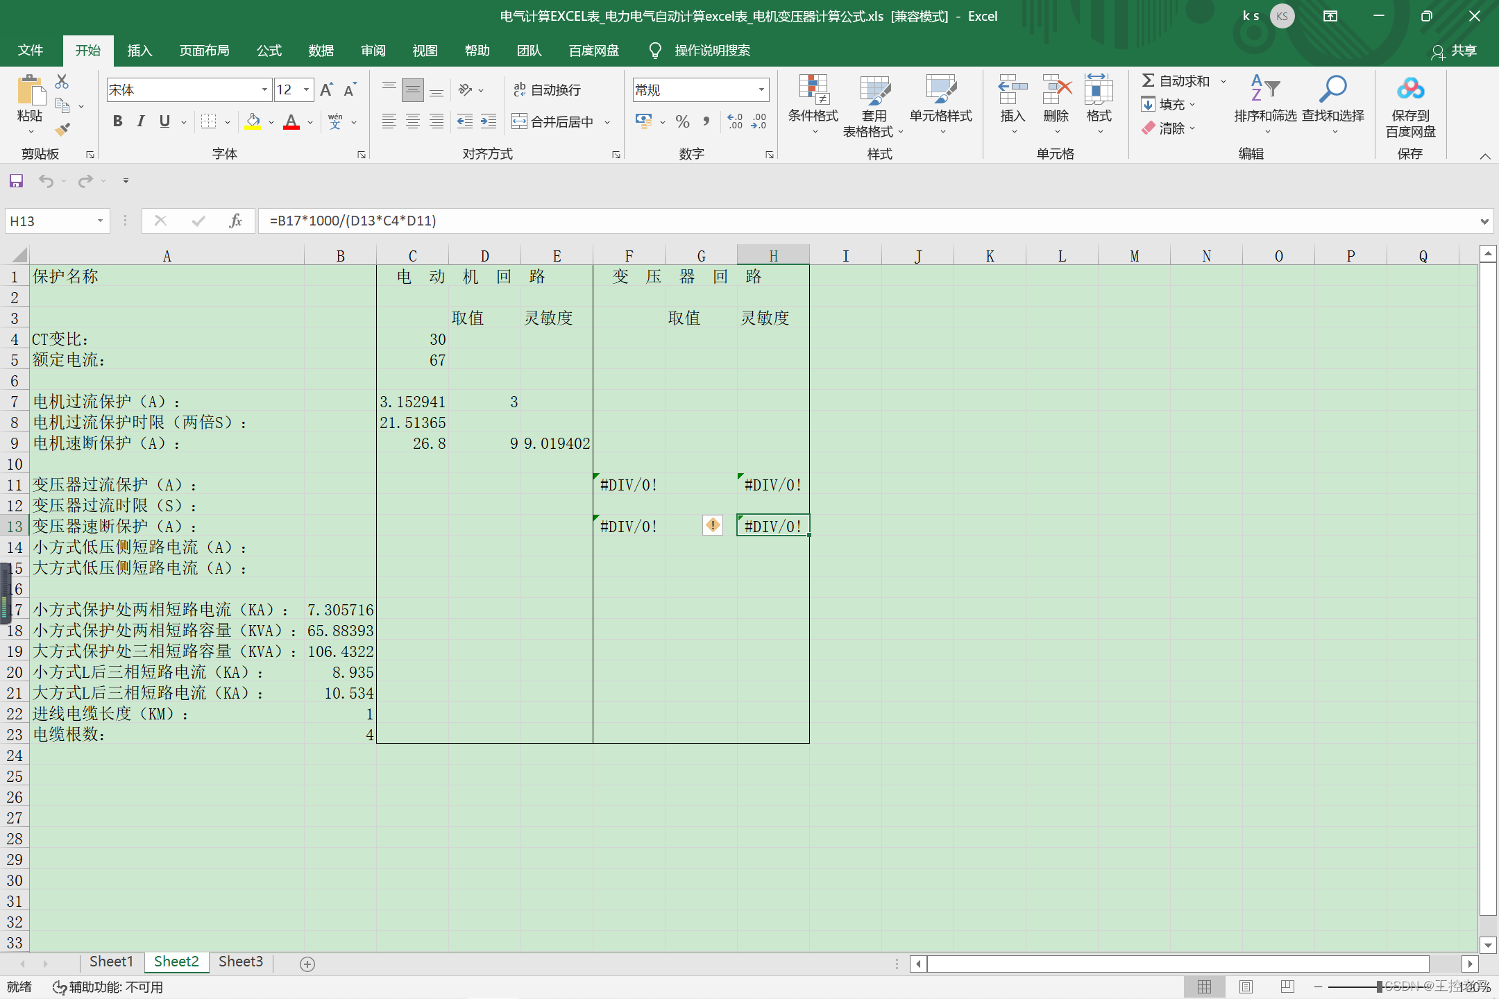Open Find and Select magnifier tool
Screen dimensions: 1499x999
coord(1332,89)
